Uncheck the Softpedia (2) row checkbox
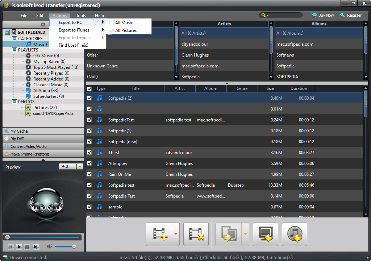 (x=89, y=98)
